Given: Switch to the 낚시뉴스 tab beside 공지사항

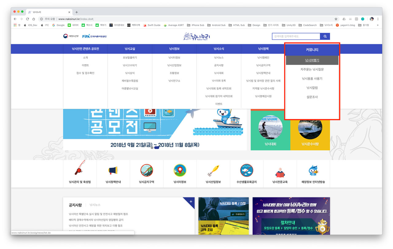Looking at the screenshot, I should tap(95, 205).
